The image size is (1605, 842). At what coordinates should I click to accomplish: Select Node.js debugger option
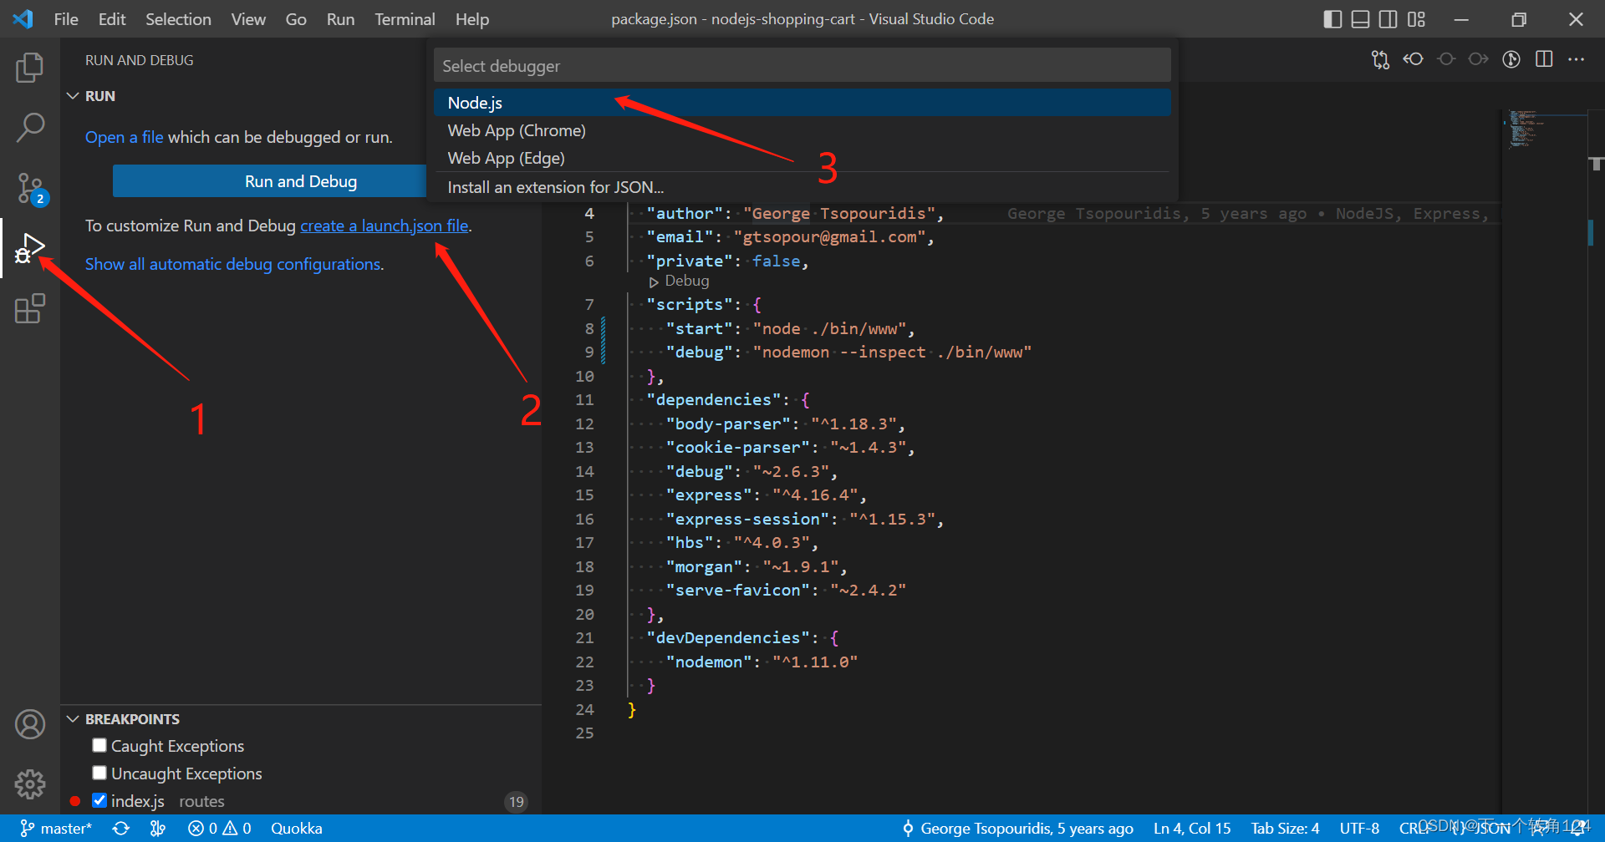coord(802,103)
